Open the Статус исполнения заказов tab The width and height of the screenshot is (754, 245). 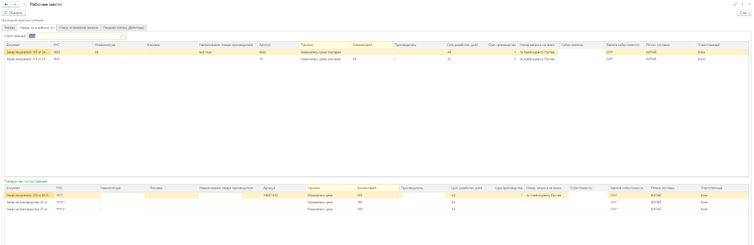coord(78,27)
